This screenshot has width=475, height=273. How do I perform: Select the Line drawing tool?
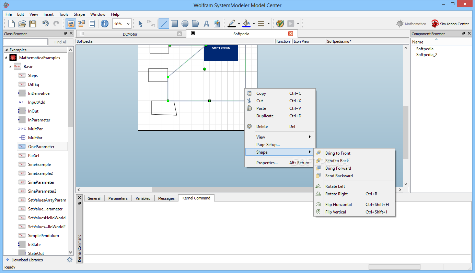point(164,24)
